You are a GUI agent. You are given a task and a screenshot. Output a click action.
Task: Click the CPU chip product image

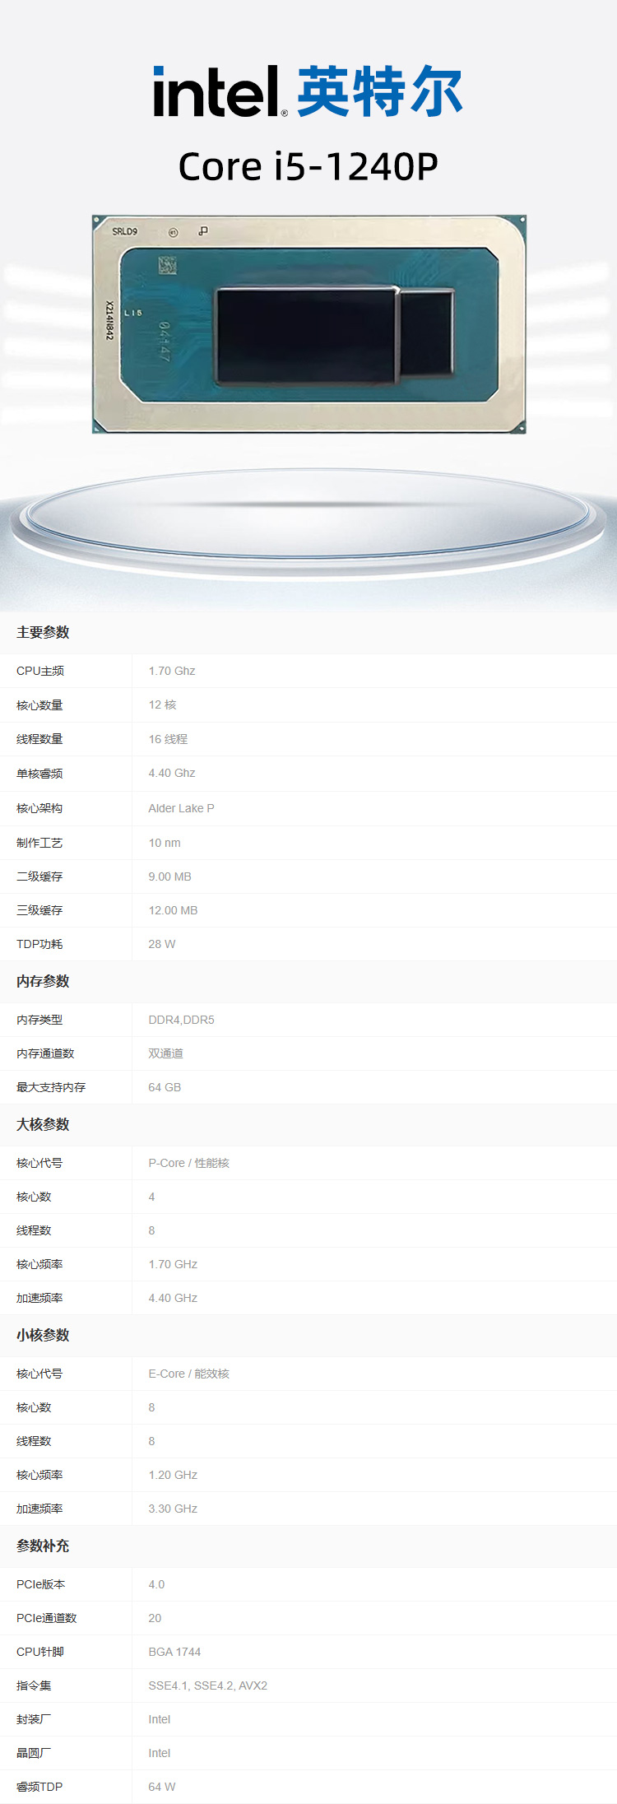308,323
